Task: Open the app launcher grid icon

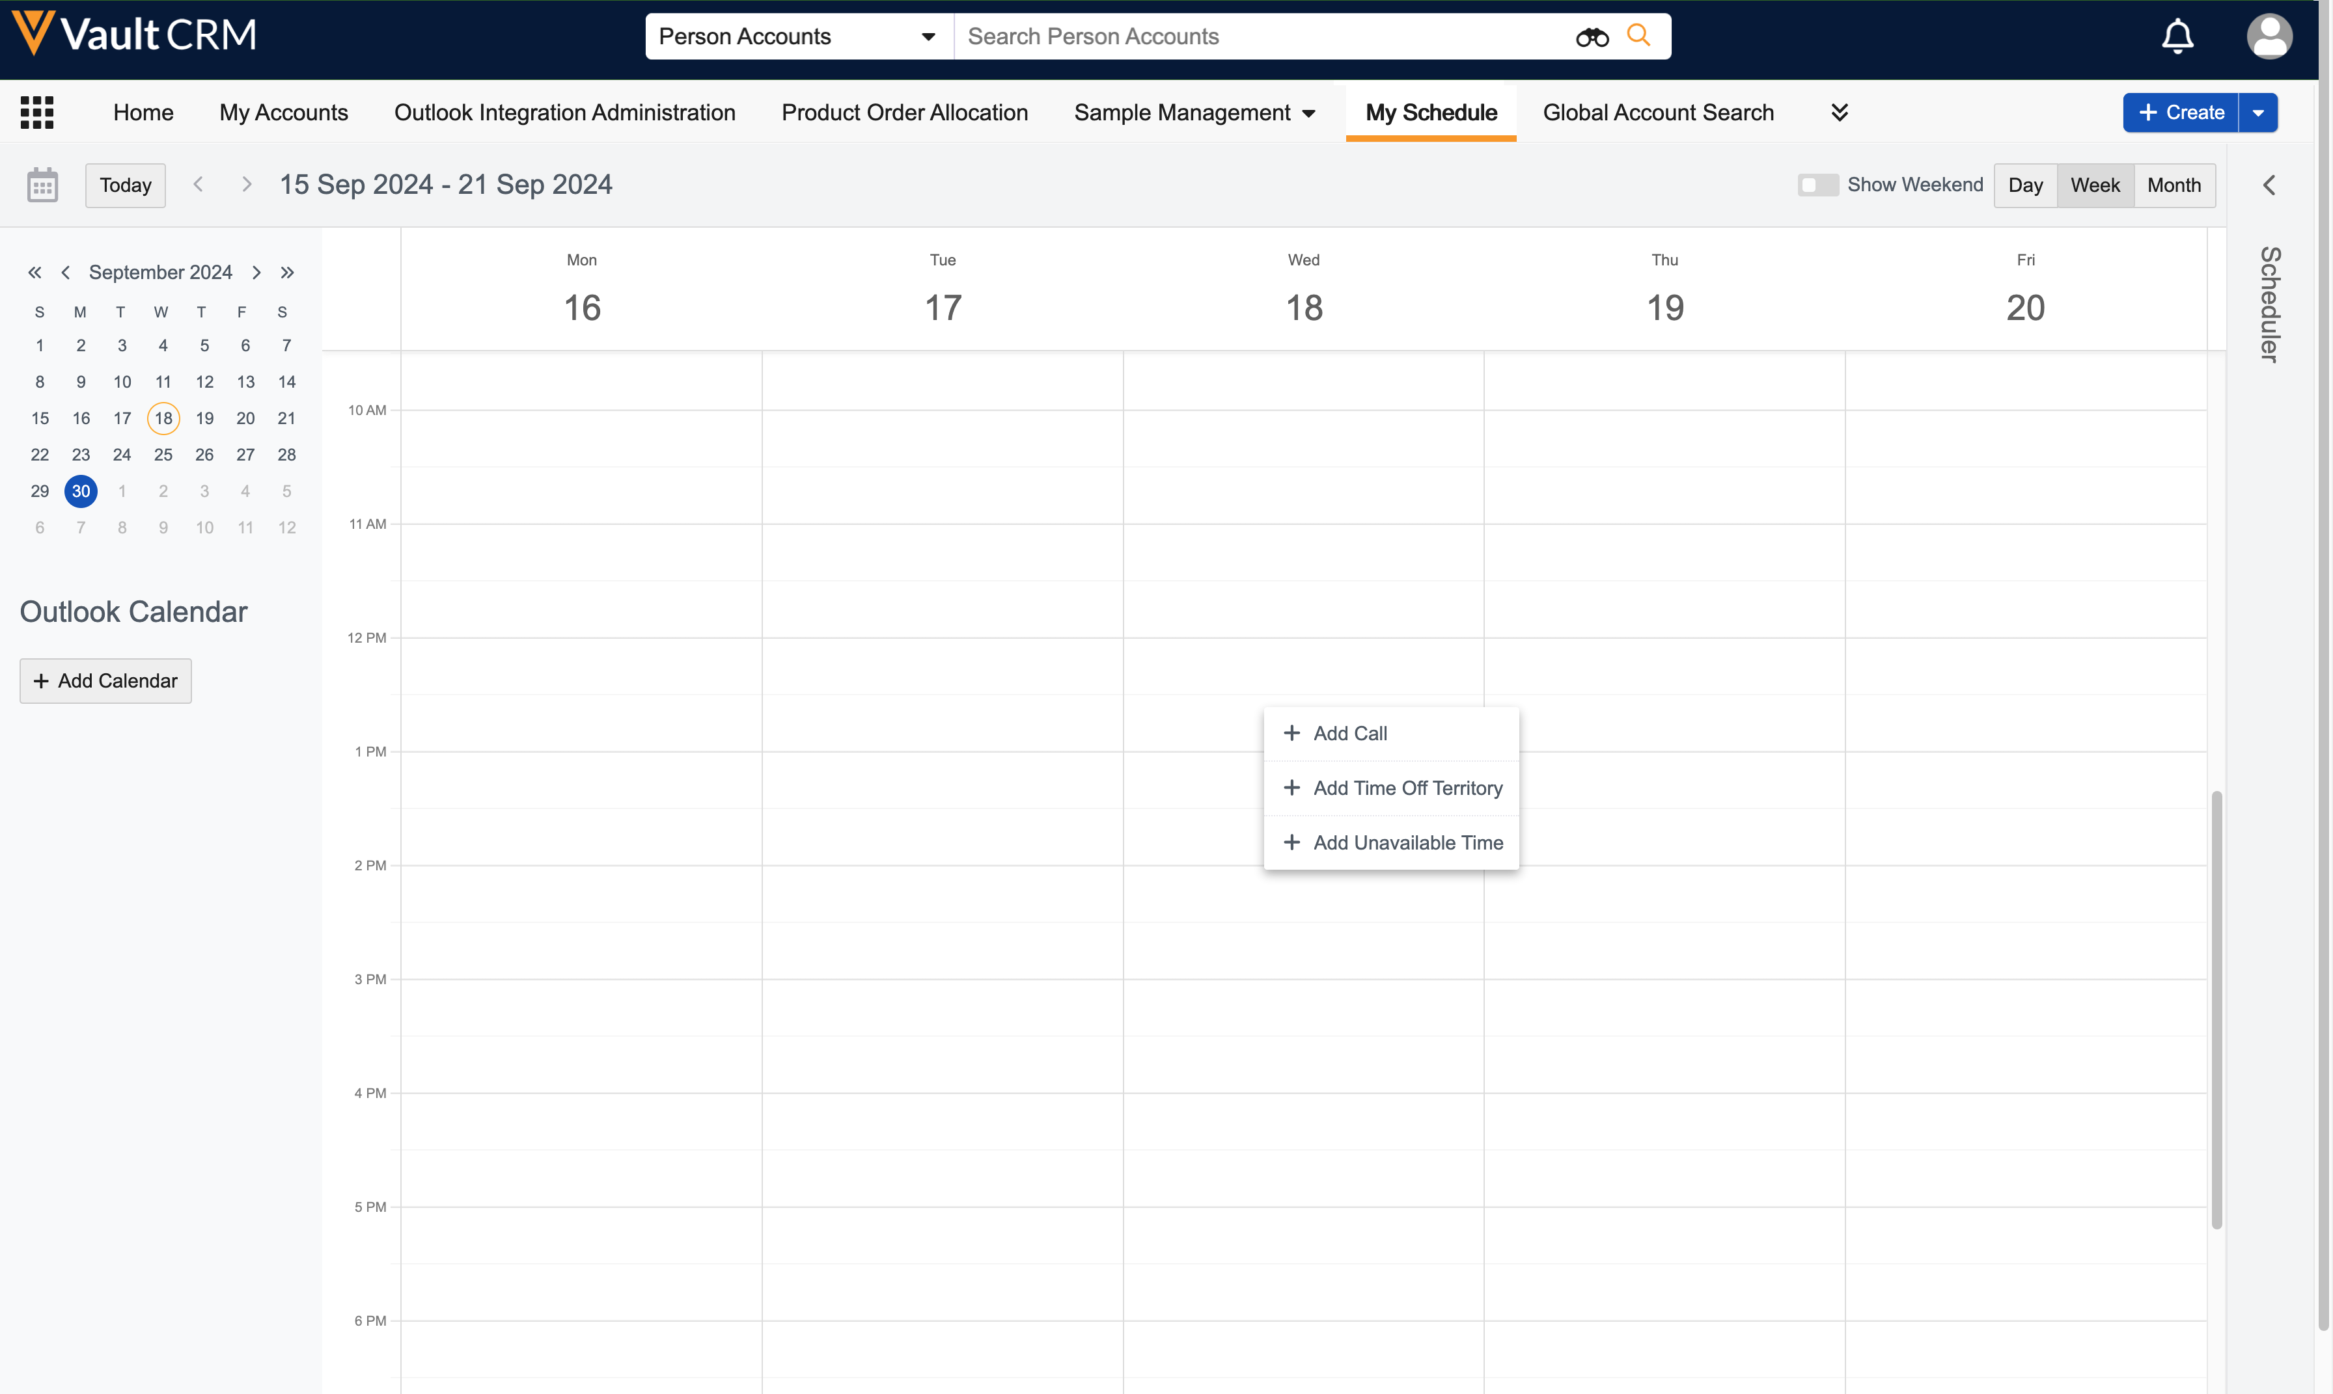Action: click(36, 113)
